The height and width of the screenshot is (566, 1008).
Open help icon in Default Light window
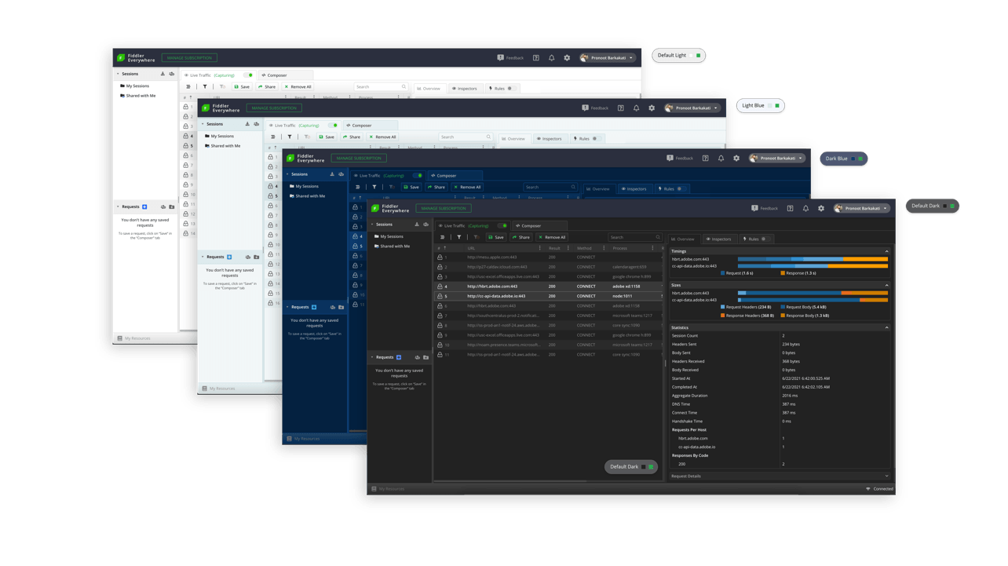tap(536, 57)
